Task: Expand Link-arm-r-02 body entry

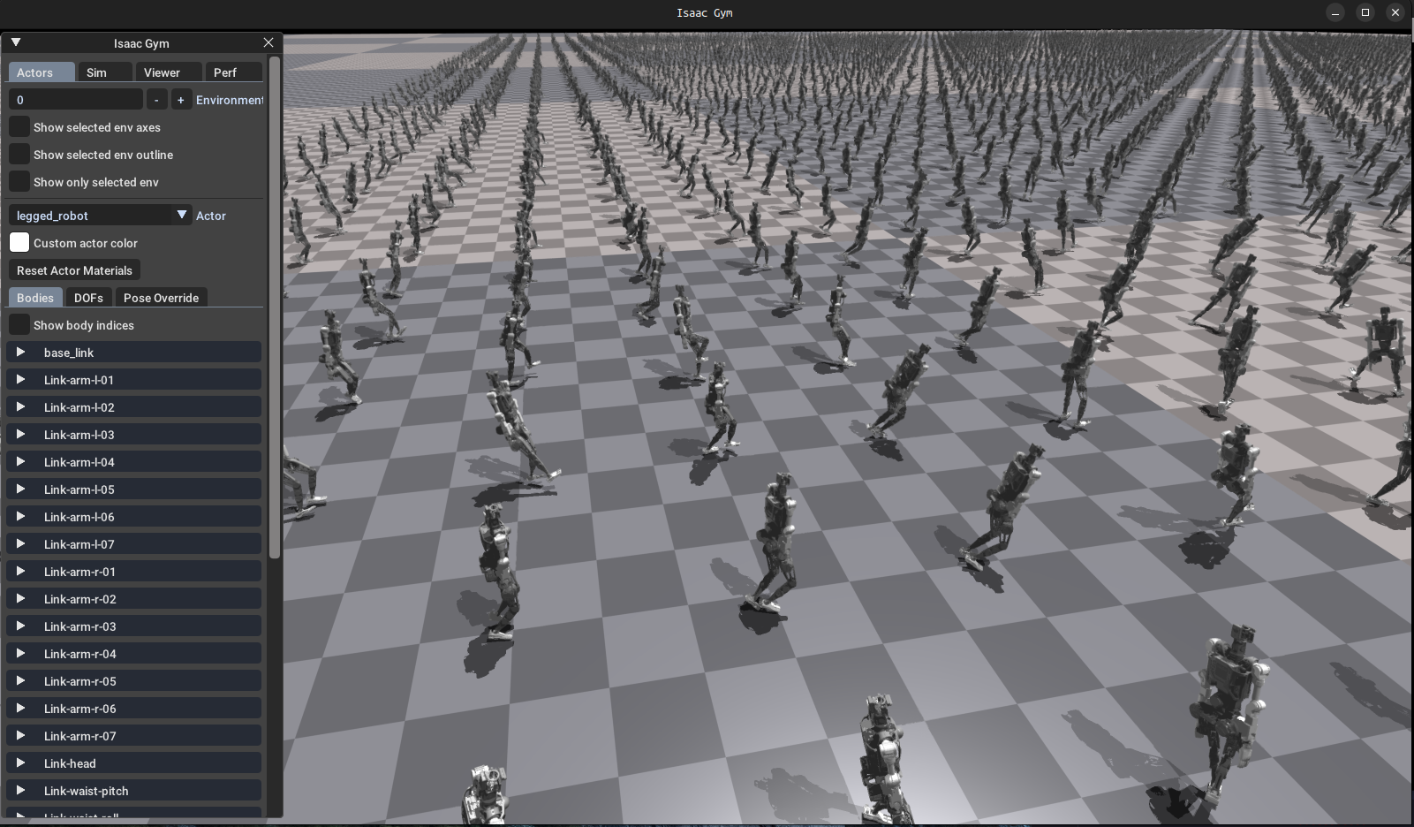Action: click(x=134, y=599)
